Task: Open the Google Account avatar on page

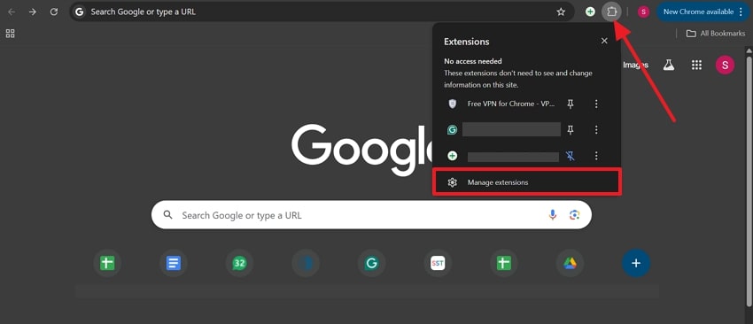Action: point(725,65)
